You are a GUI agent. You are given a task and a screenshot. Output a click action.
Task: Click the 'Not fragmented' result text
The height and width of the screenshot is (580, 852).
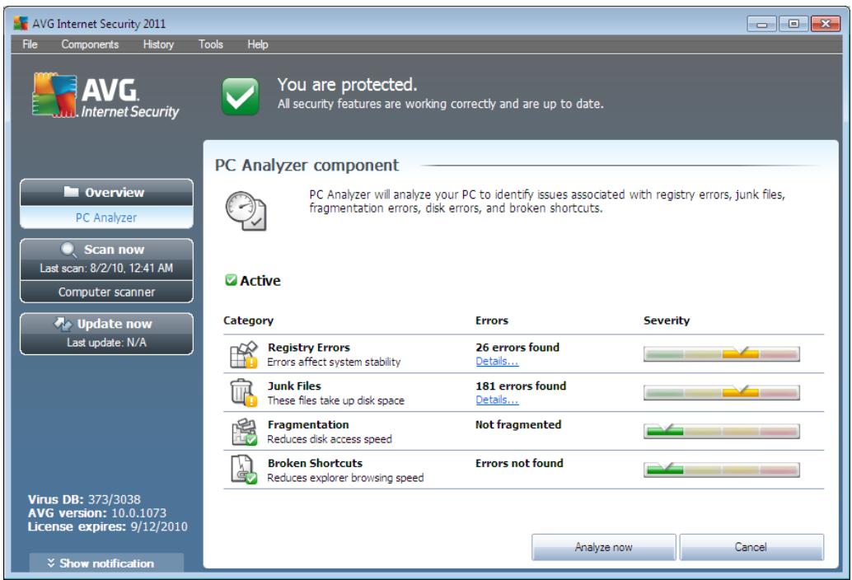[518, 424]
